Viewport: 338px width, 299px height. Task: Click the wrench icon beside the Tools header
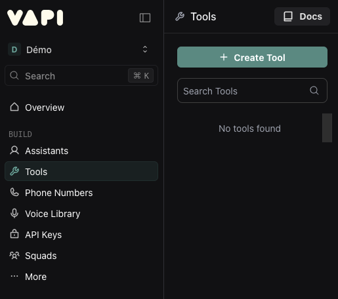(x=180, y=16)
